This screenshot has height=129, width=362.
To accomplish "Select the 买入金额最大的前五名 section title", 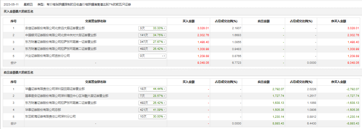I will click(19, 12).
